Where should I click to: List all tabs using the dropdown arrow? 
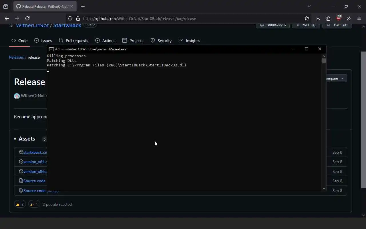[x=309, y=6]
